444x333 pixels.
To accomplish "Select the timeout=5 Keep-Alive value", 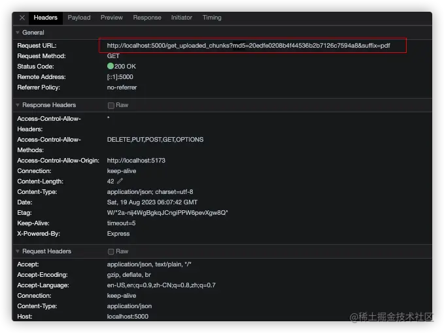I will pos(121,223).
